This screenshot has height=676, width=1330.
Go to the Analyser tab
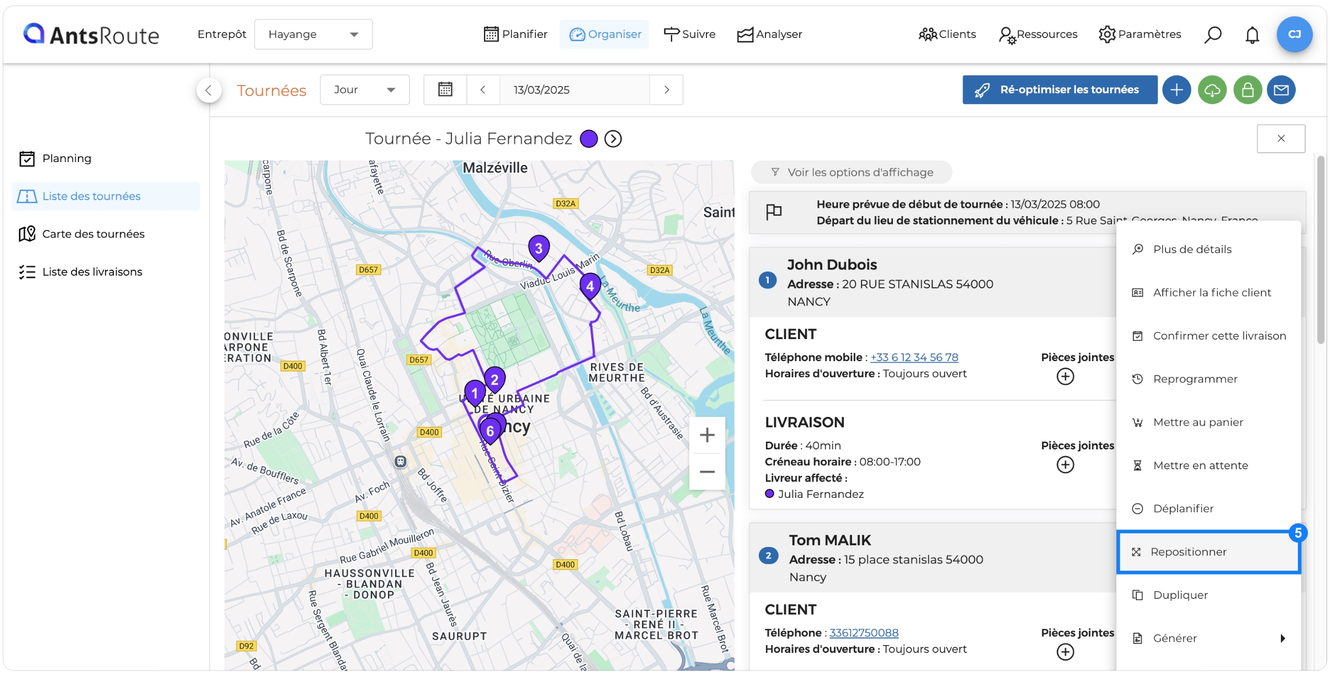pyautogui.click(x=769, y=34)
